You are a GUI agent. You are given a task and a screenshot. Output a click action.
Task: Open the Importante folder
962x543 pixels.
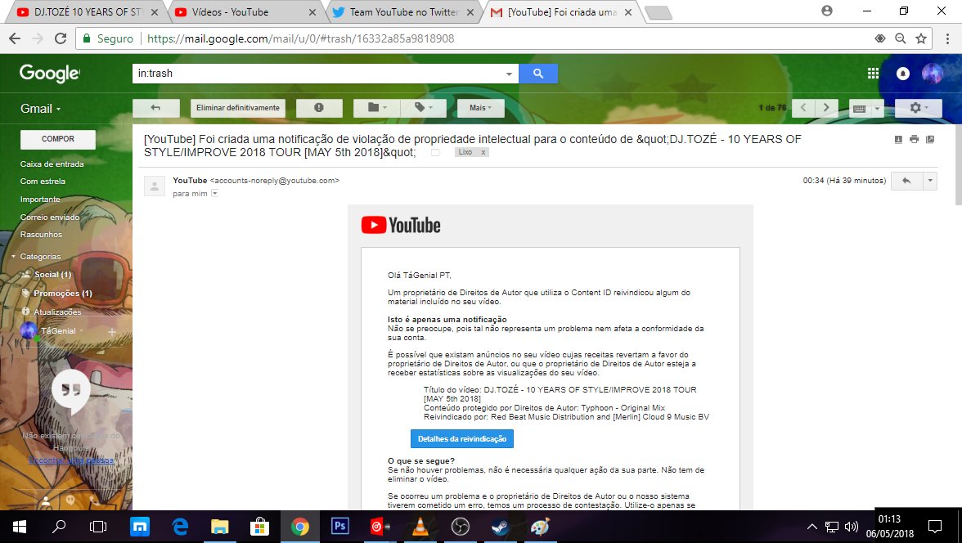pos(40,199)
